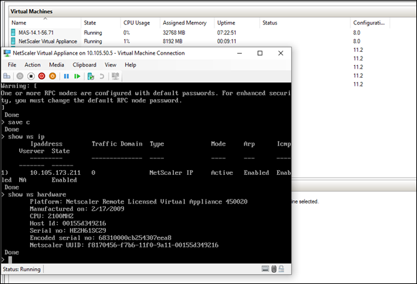Click the Start VM toolbar icon
Viewport: 417px width, 284px height.
pos(20,76)
